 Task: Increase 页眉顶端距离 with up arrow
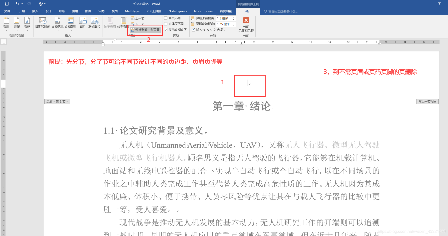pos(234,17)
